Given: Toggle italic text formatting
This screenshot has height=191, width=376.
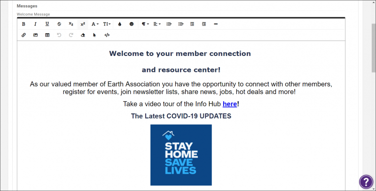Looking at the screenshot, I should [35, 24].
